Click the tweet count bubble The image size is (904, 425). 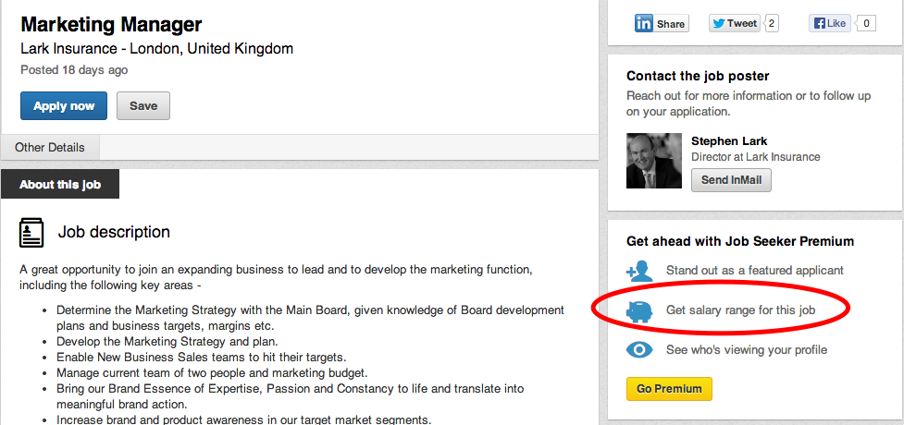772,24
